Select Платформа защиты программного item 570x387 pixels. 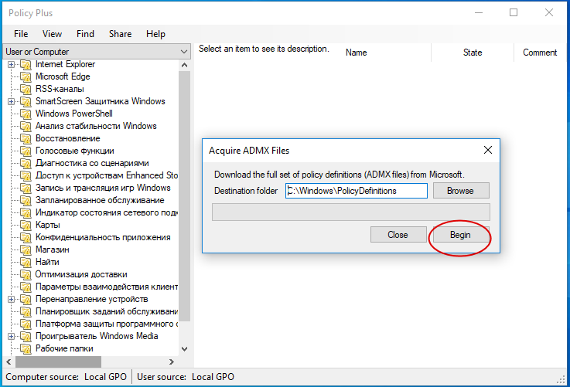(107, 324)
